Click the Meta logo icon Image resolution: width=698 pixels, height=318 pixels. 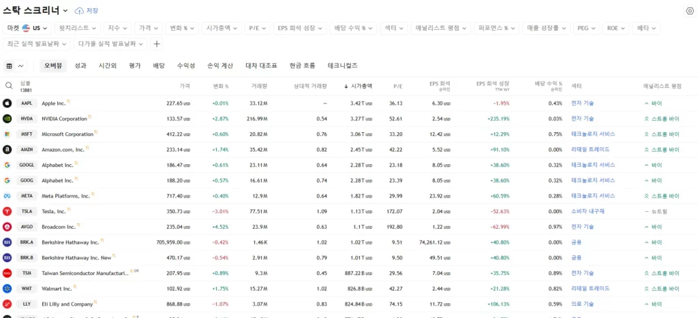tap(7, 195)
